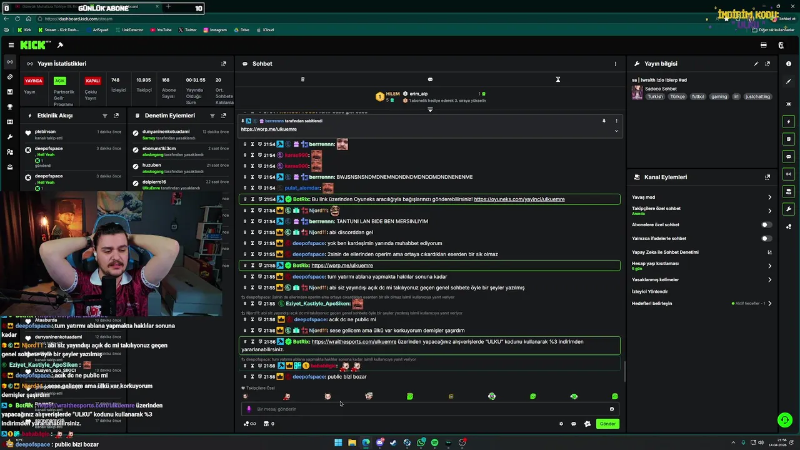Viewport: 800px width, 450px height.
Task: Open the analytics chart icon in left sidebar
Action: 9,92
